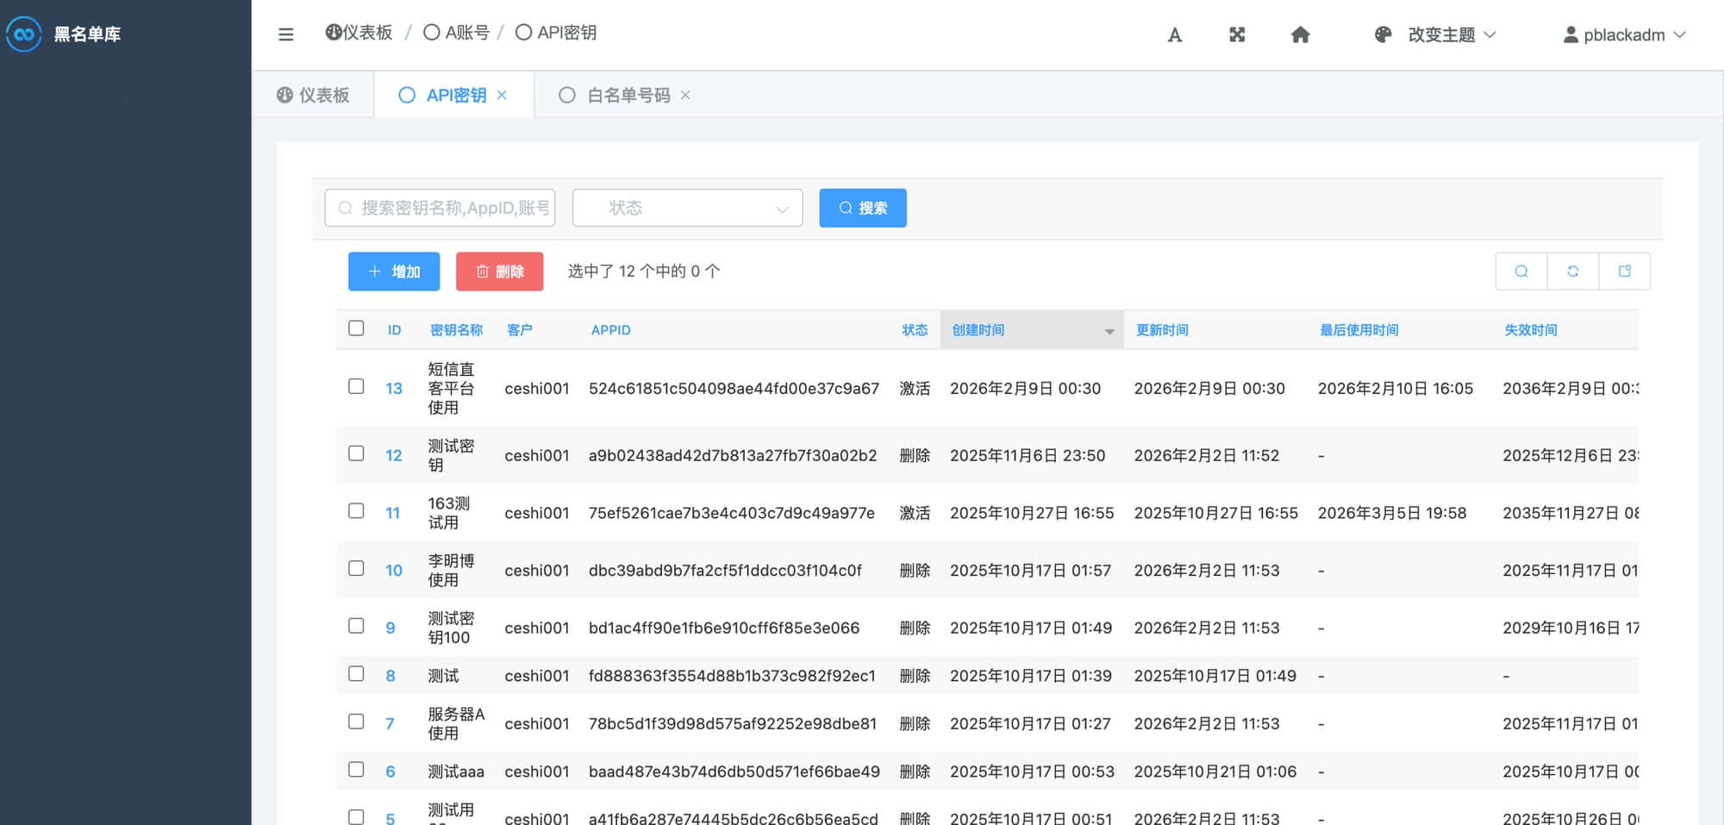Click the 创建时间 column sort arrow
The width and height of the screenshot is (1724, 825).
click(x=1109, y=330)
